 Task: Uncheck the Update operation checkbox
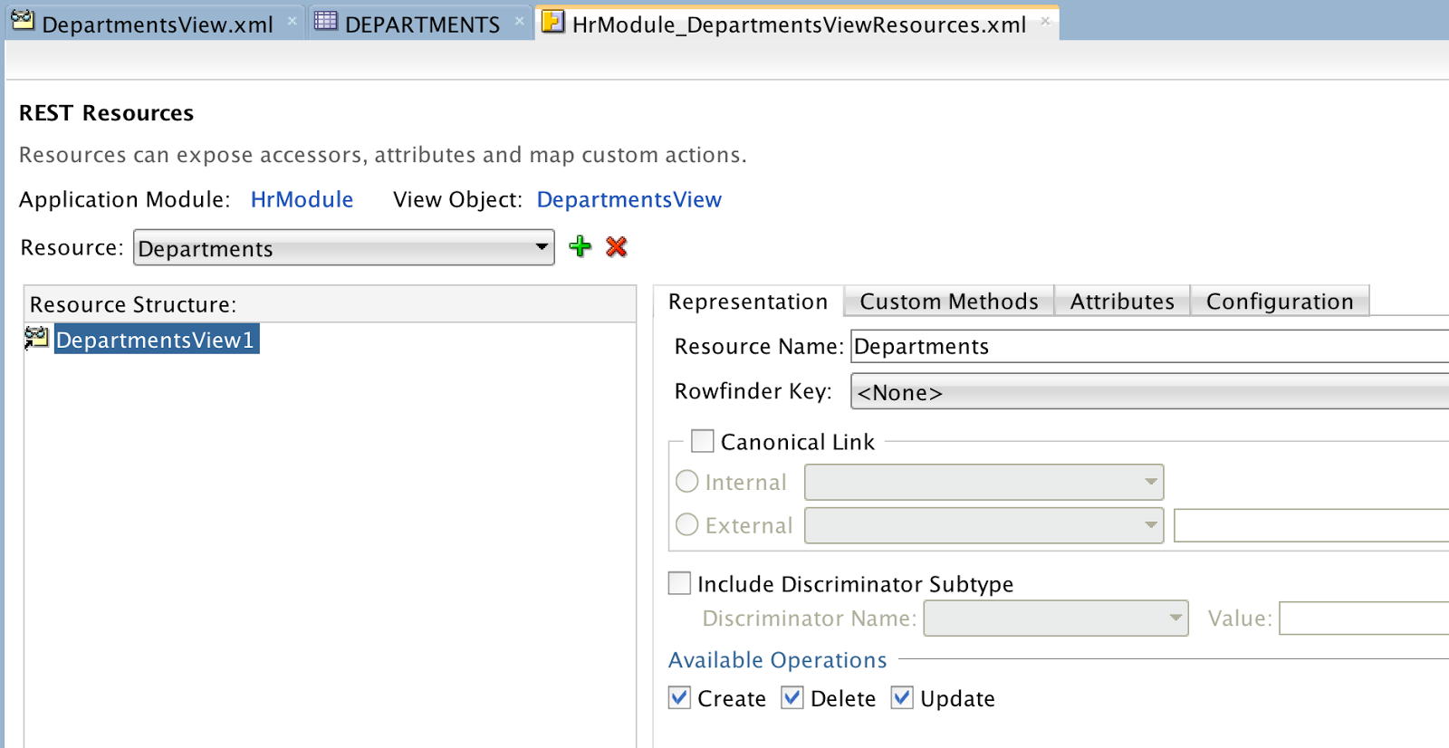902,697
